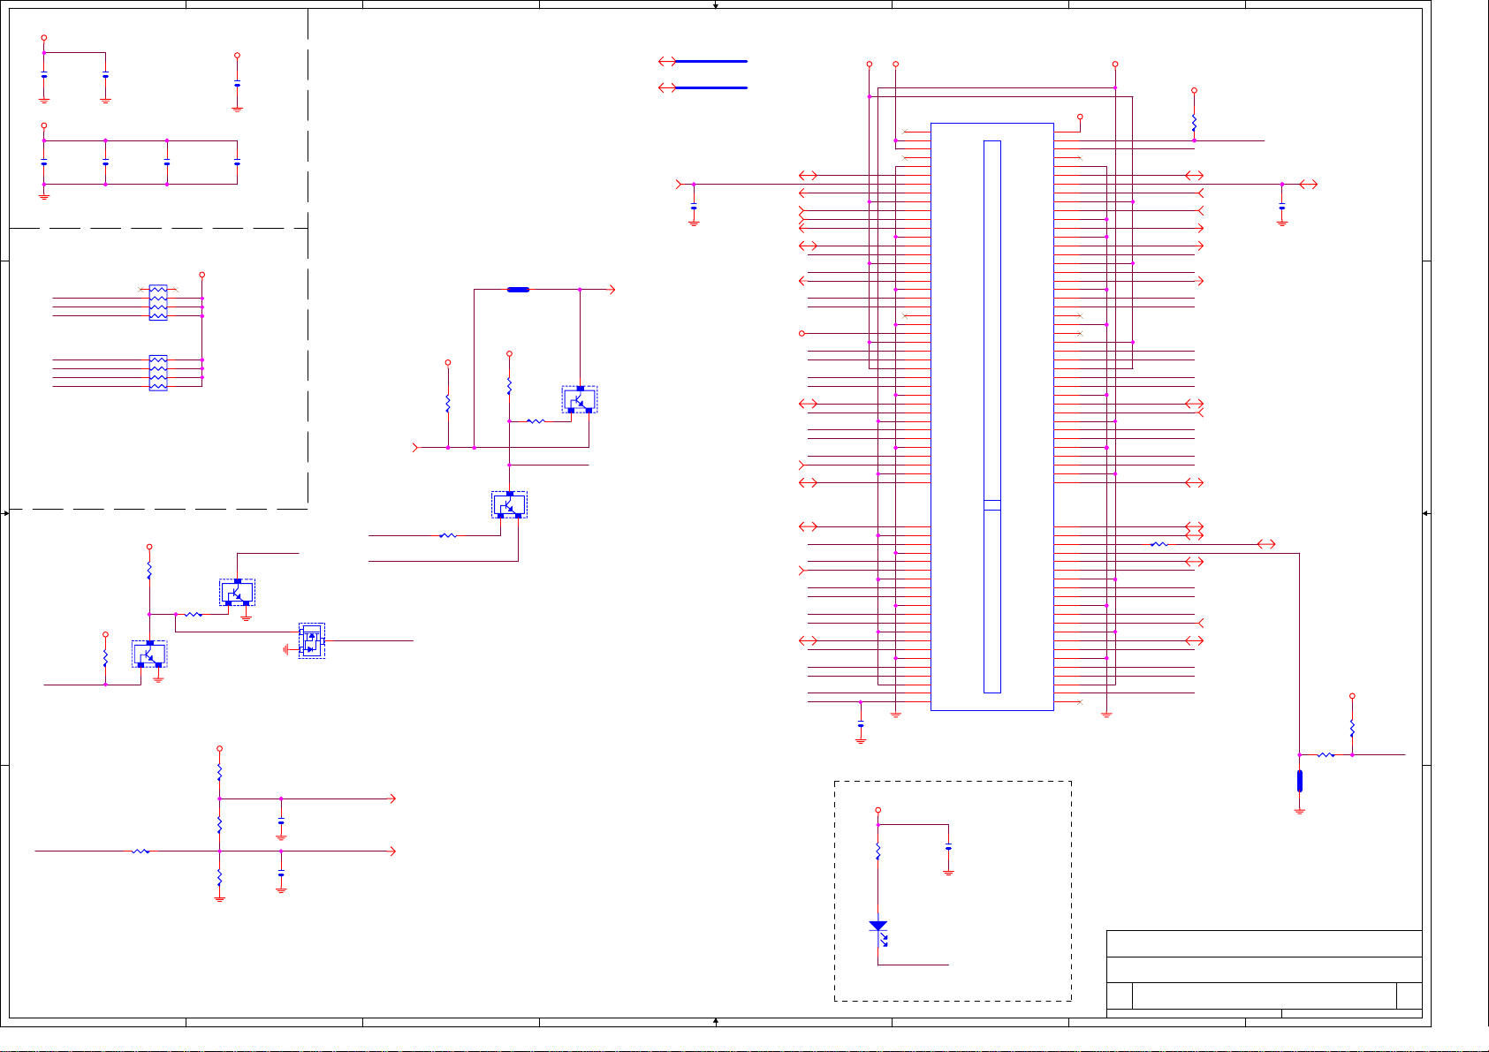
Task: Select the MOSFET symbol beside the chassis ground
Action: [311, 640]
